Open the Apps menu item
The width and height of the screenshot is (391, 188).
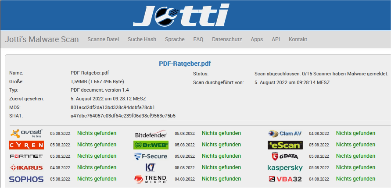click(257, 39)
